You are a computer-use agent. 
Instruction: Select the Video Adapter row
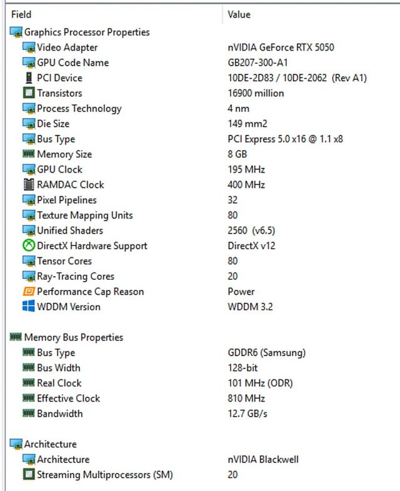click(x=67, y=47)
